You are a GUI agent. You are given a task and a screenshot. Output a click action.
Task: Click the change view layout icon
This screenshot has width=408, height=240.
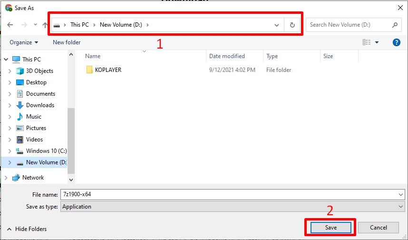point(367,42)
